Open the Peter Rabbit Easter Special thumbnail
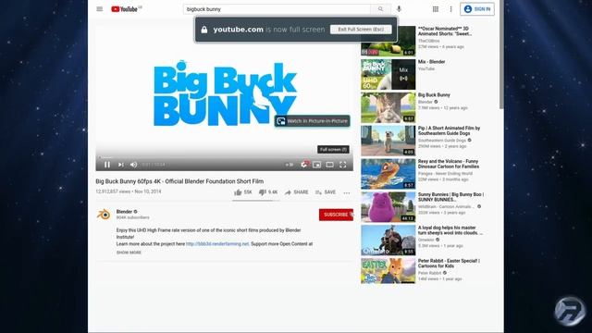The image size is (592, 333). (x=388, y=271)
